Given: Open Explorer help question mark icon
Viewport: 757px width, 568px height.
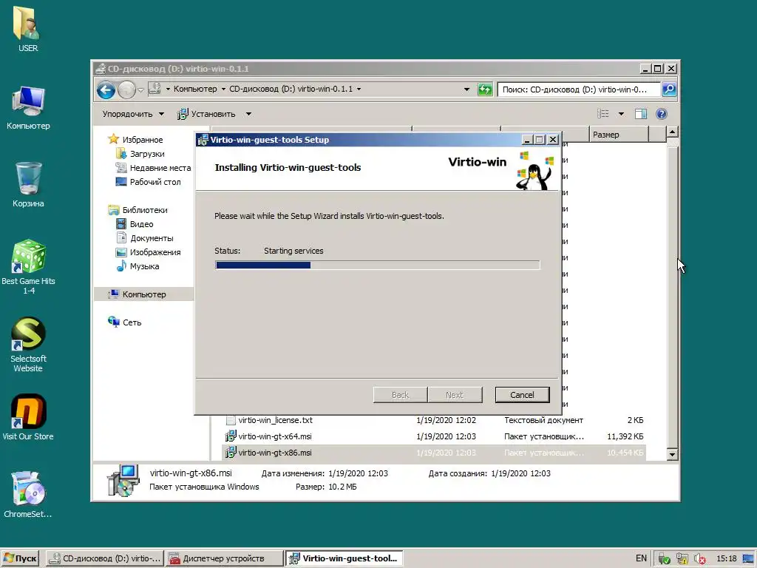Looking at the screenshot, I should tap(662, 114).
